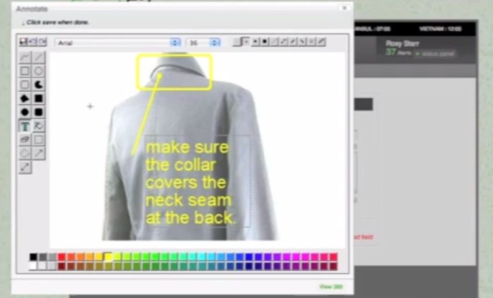Select the Text tool in toolbox
The width and height of the screenshot is (493, 298).
(x=25, y=126)
